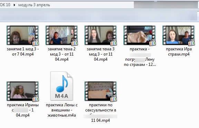199x128 pixels.
Task: Expand breadcrumb arrow before модуль 3 апрель
Action: tap(14, 5)
